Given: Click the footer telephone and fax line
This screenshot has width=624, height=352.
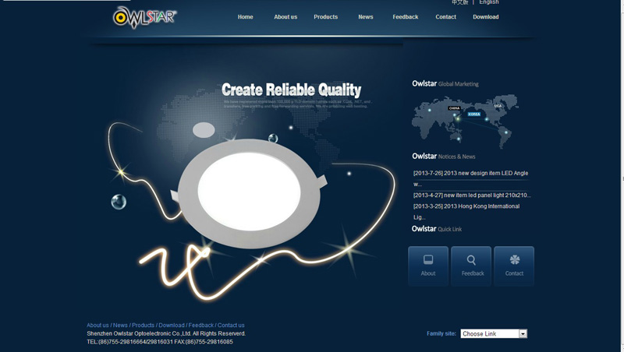Looking at the screenshot, I should [x=160, y=342].
